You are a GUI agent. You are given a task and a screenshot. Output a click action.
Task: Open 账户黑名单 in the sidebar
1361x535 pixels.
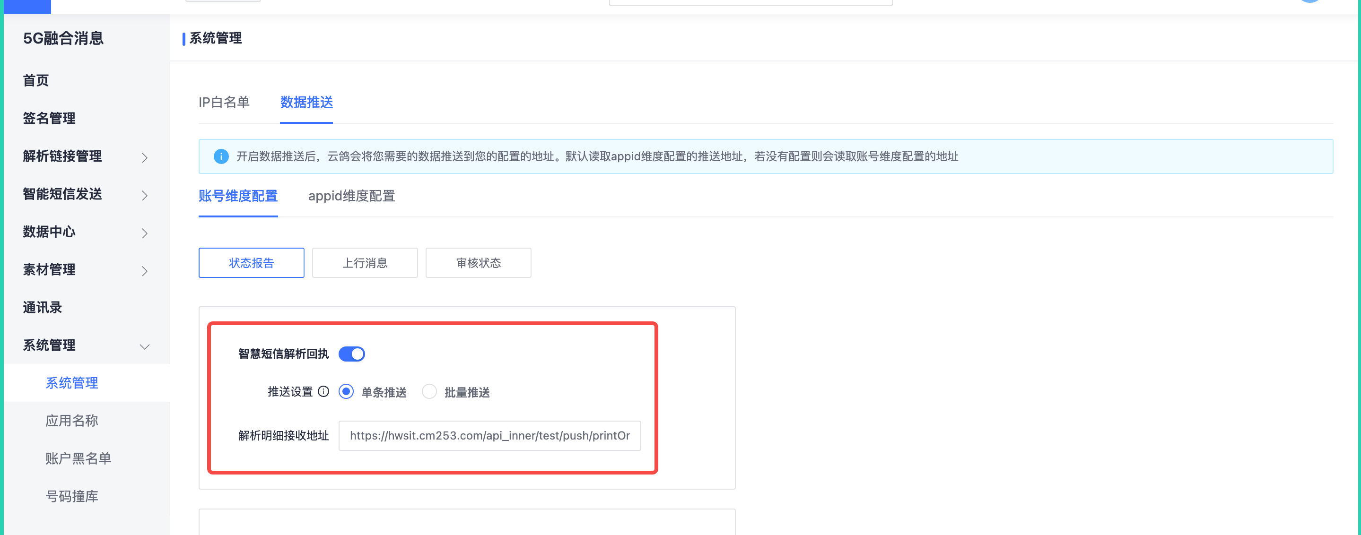click(78, 458)
